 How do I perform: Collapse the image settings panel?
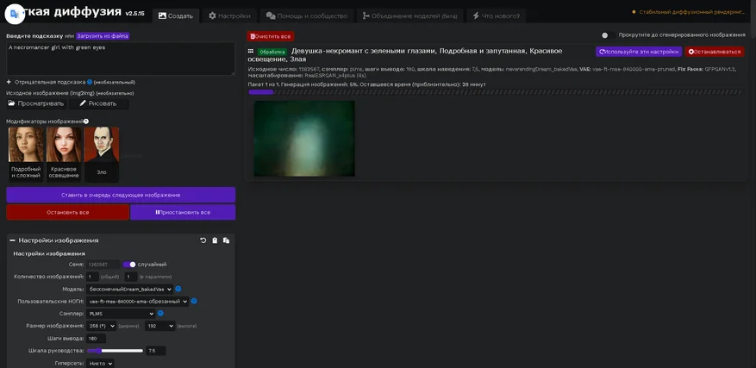coord(13,240)
